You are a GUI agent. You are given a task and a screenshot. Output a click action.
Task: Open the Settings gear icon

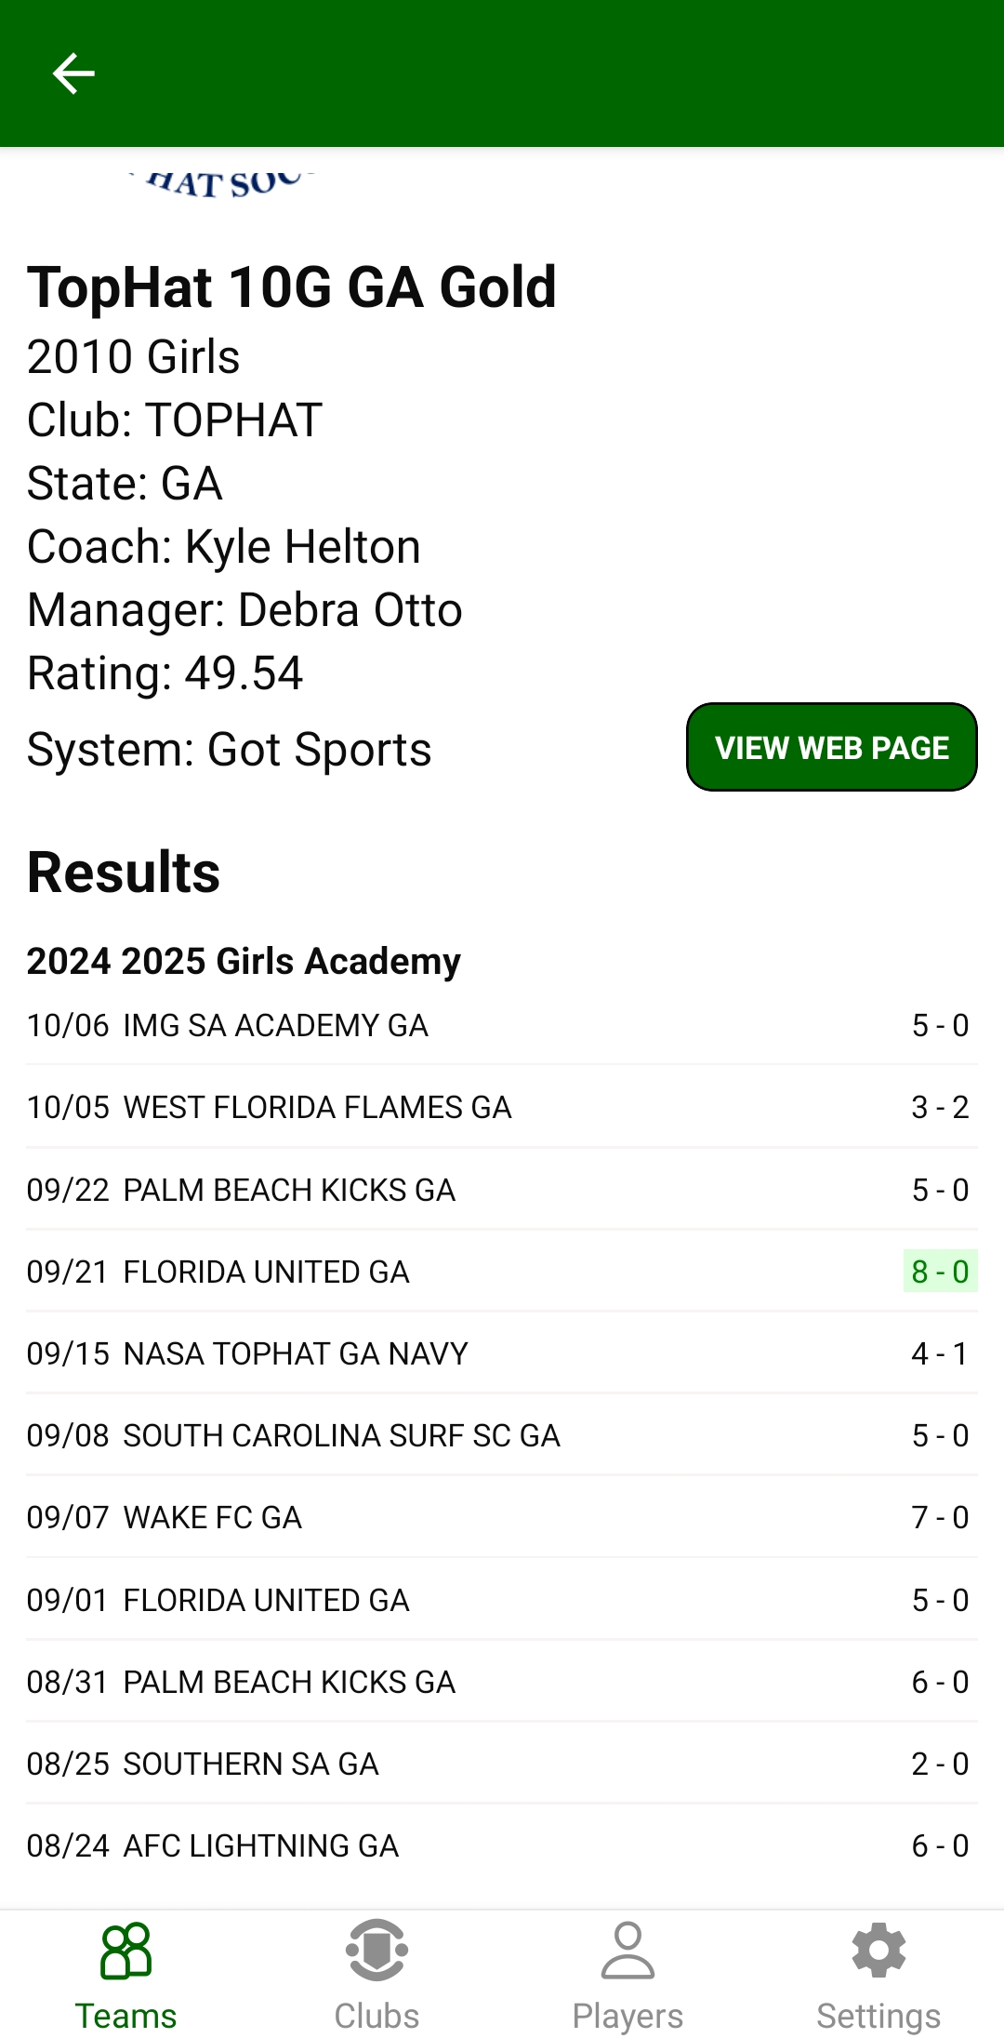click(878, 1951)
